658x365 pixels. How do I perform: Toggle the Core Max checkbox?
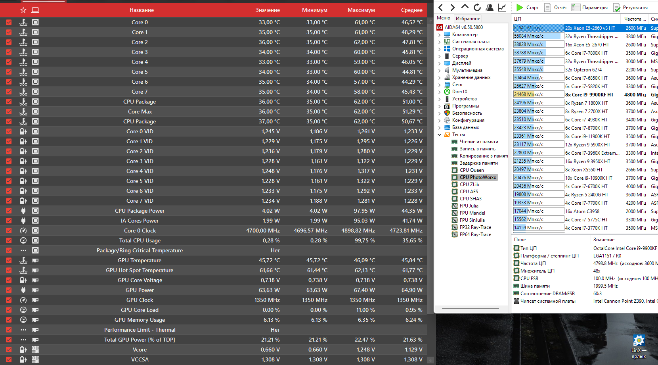tap(9, 111)
